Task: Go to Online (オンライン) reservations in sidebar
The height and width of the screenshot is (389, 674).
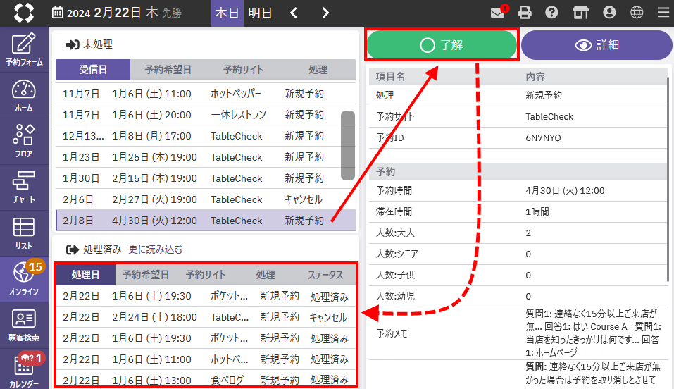Action: click(x=24, y=279)
